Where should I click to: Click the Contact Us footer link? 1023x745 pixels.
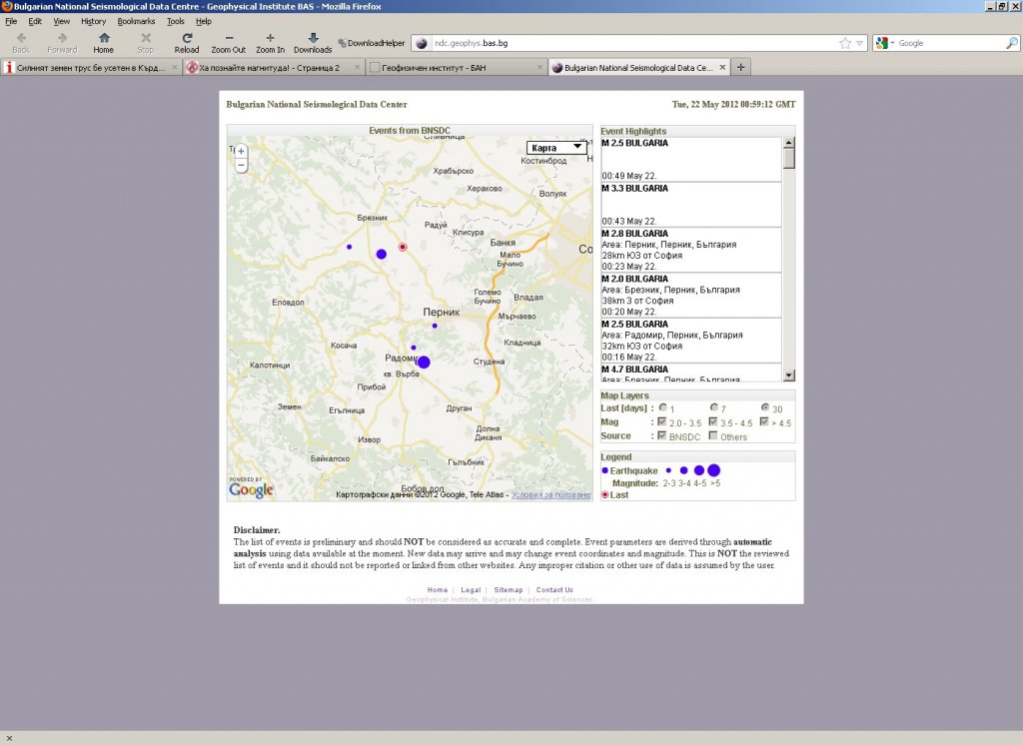point(554,590)
